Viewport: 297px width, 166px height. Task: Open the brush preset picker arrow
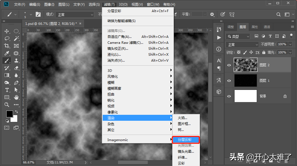tap(31, 14)
